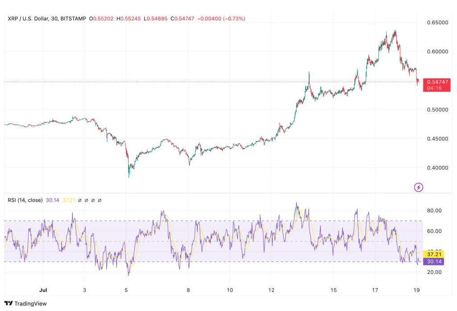This screenshot has height=311, width=457.
Task: Click the red current price label 0.54747
Action: 436,85
